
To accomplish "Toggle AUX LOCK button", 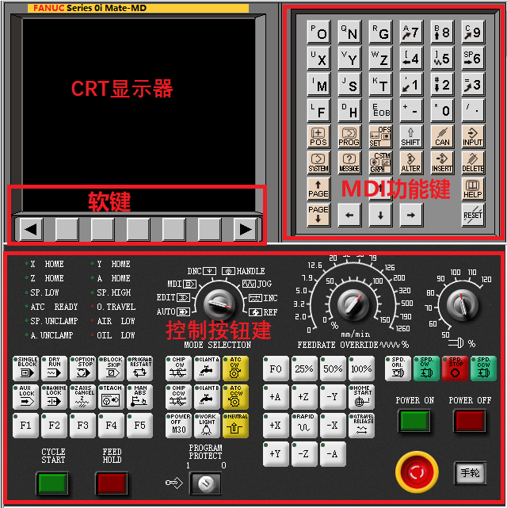I will click(25, 397).
